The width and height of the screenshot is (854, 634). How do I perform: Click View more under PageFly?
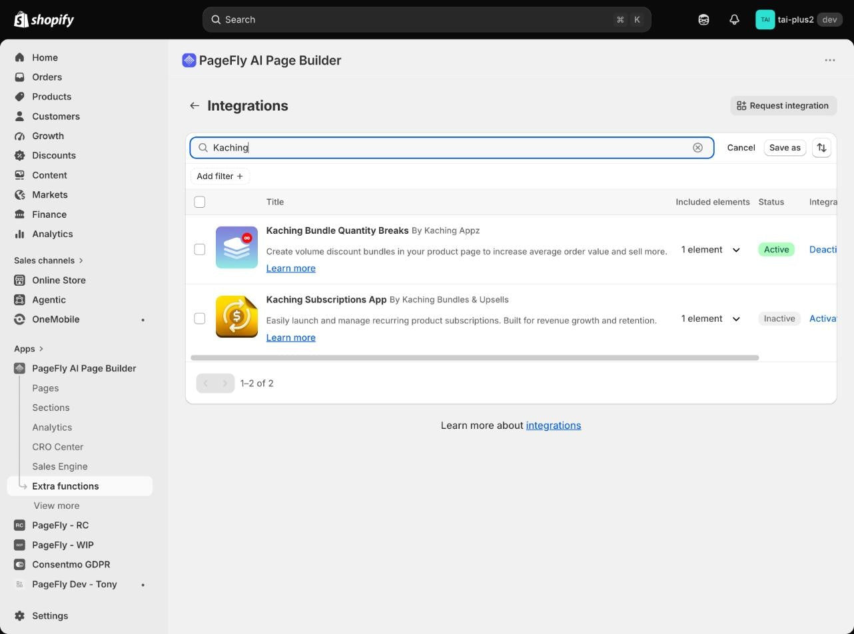[57, 506]
